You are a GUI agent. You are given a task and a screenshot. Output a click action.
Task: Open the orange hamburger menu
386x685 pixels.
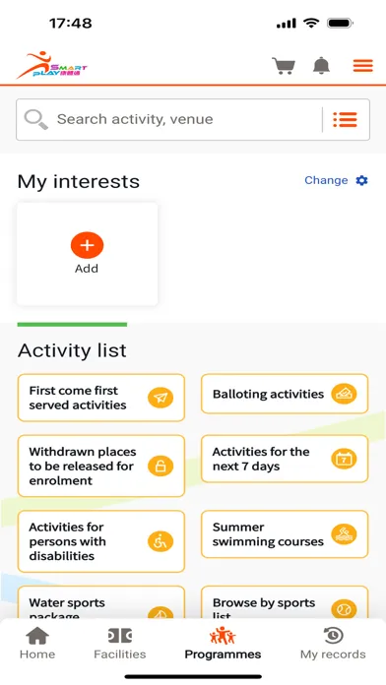pyautogui.click(x=362, y=66)
